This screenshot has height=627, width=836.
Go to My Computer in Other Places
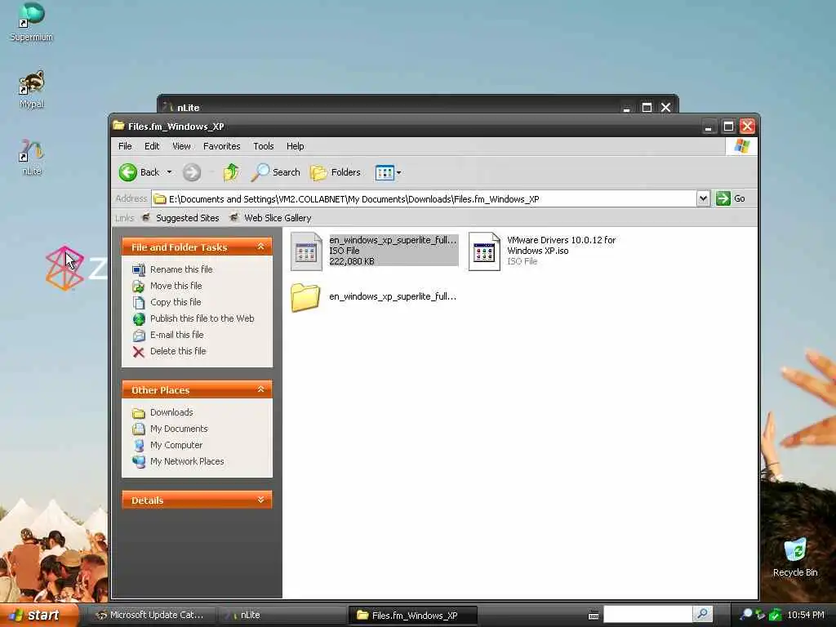point(176,445)
